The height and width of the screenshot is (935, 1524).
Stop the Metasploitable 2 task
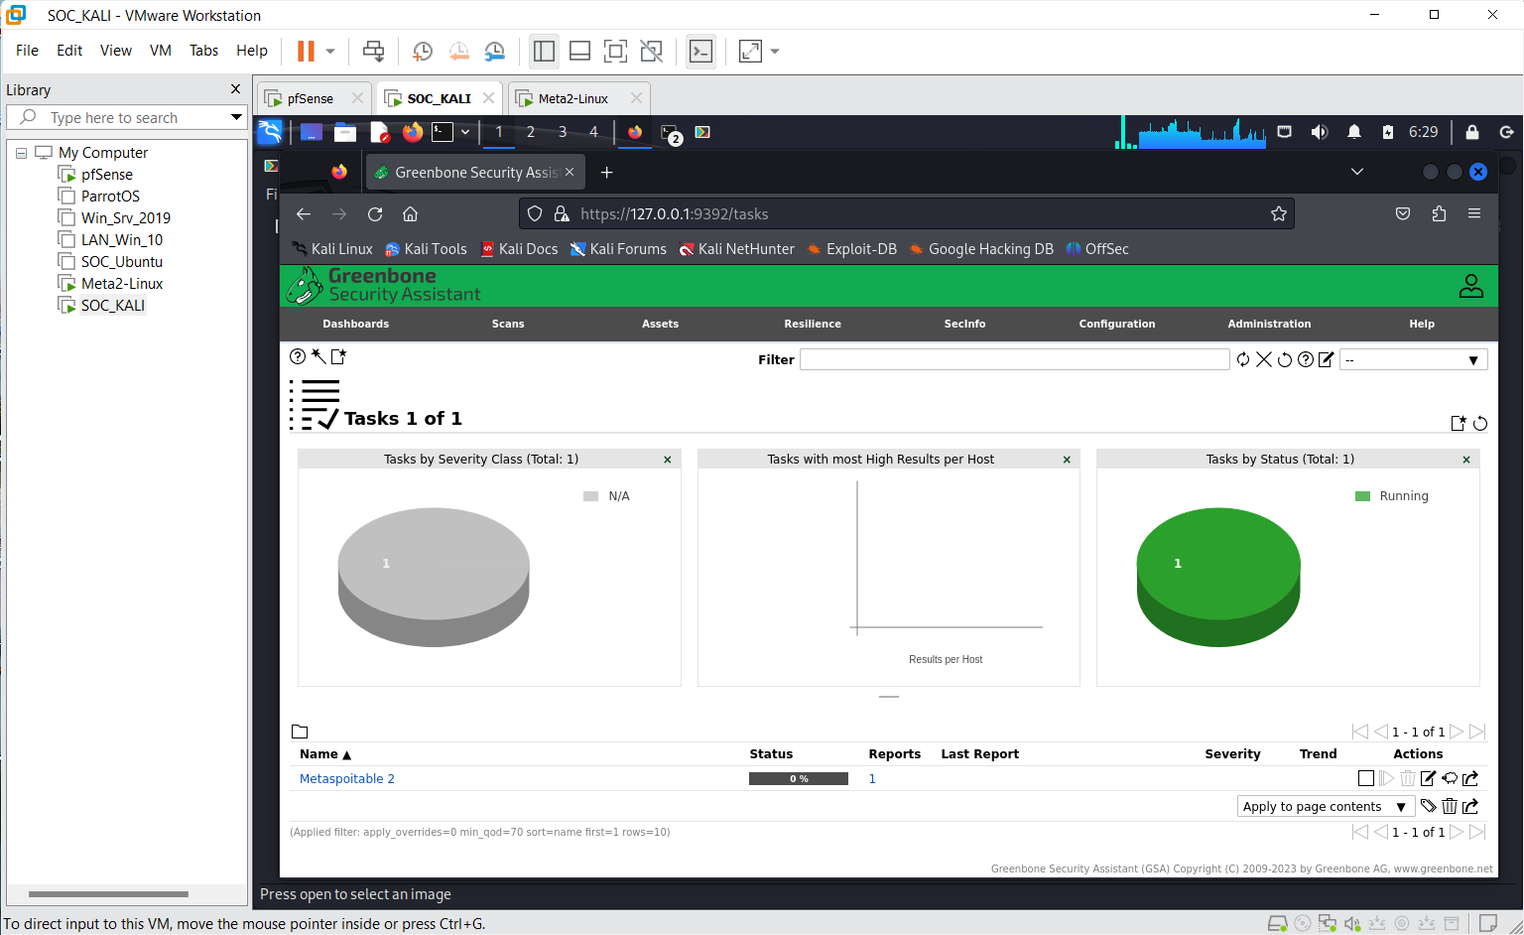(1366, 778)
